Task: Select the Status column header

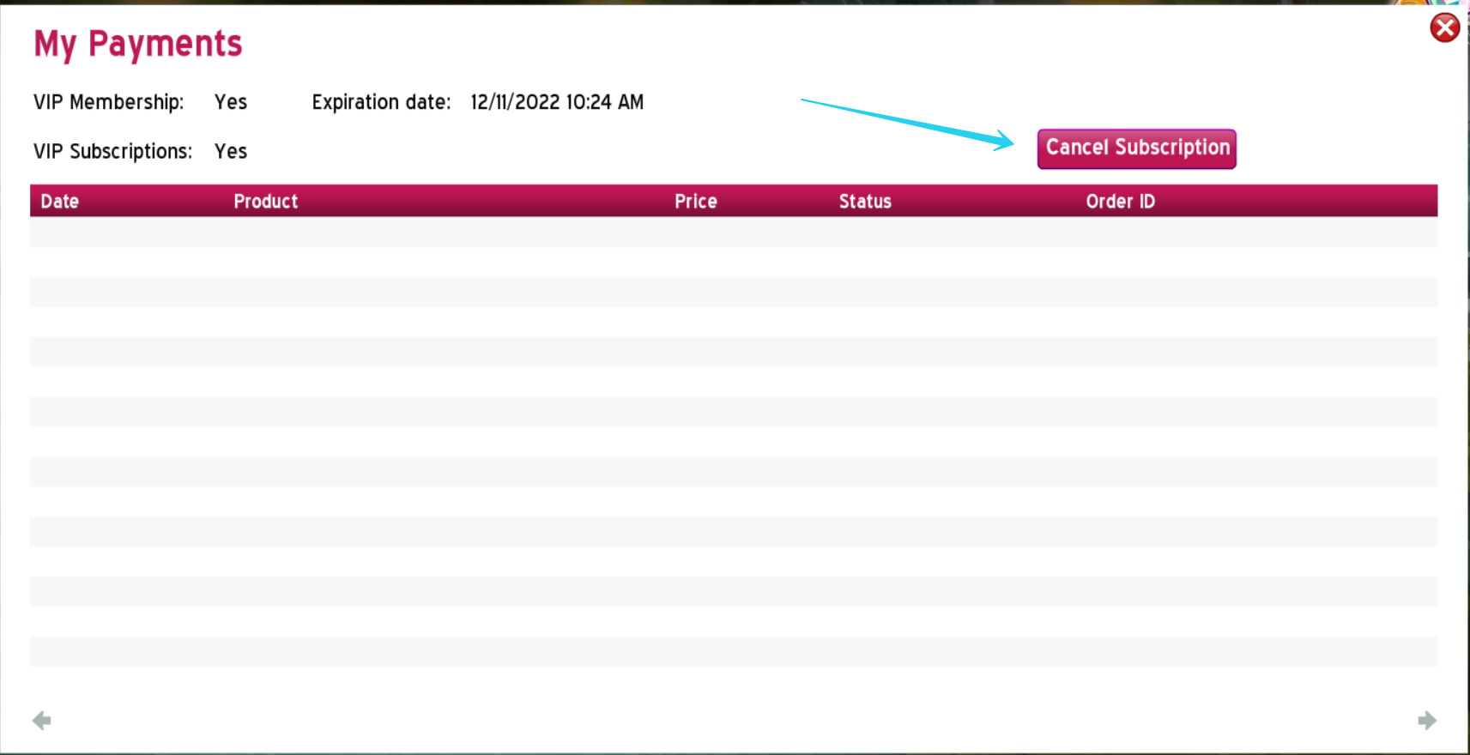Action: coord(864,202)
